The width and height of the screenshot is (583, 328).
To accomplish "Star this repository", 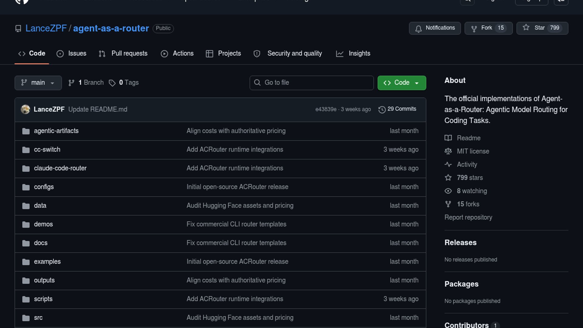I will [542, 28].
